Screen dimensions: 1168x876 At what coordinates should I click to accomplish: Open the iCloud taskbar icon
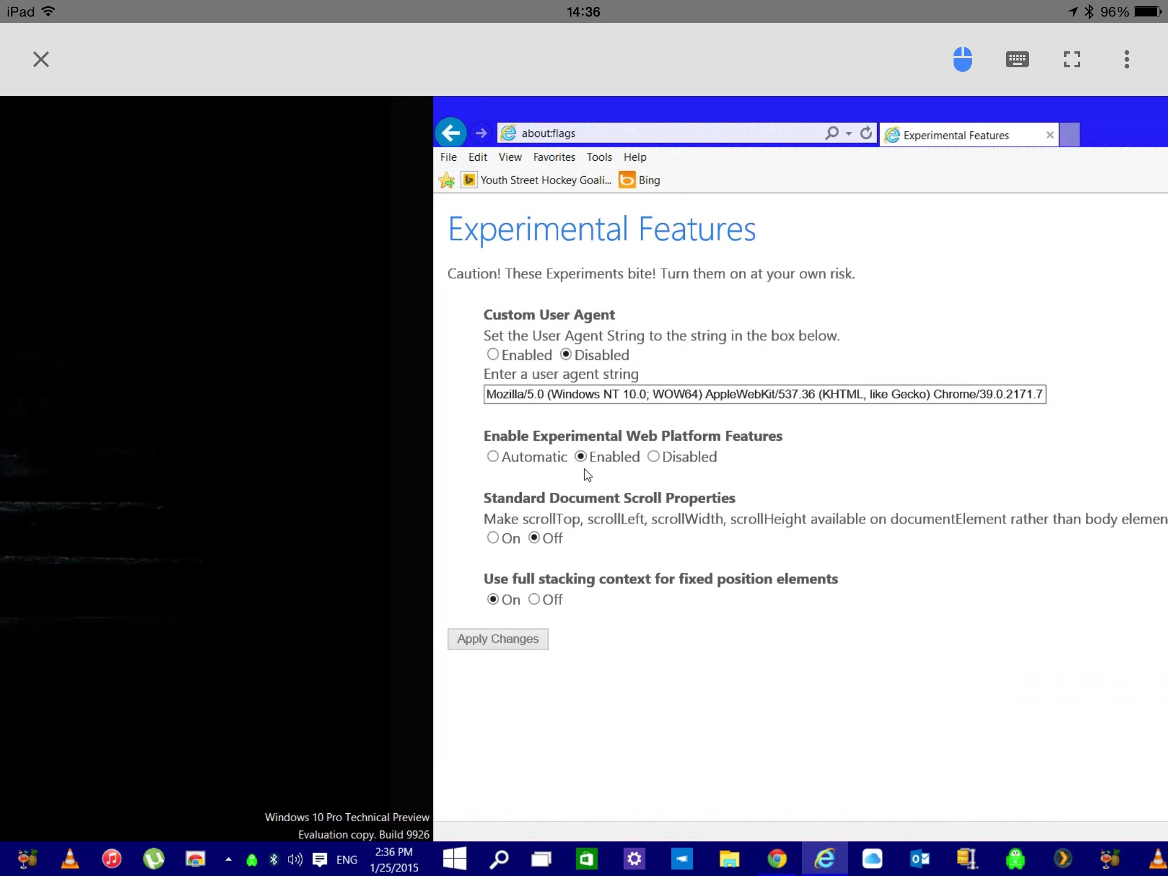pos(872,858)
